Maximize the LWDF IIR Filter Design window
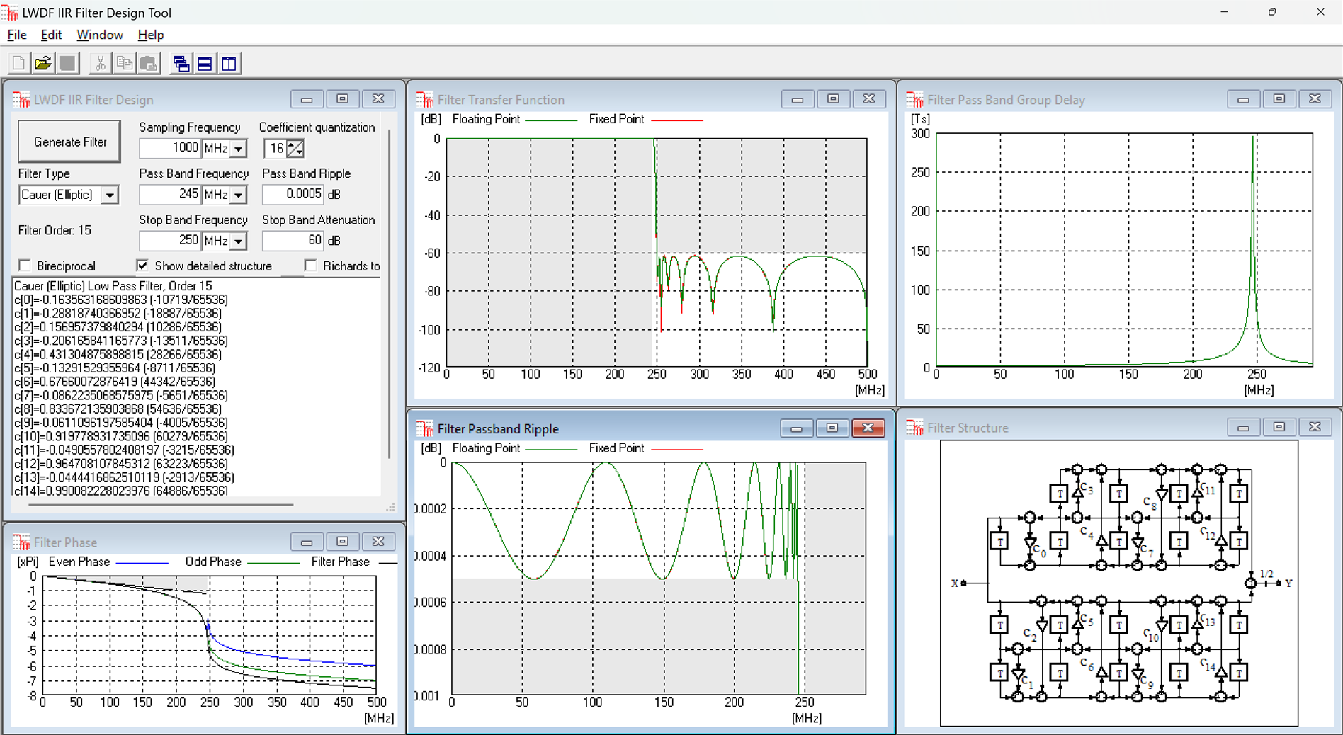This screenshot has height=735, width=1343. click(x=343, y=99)
